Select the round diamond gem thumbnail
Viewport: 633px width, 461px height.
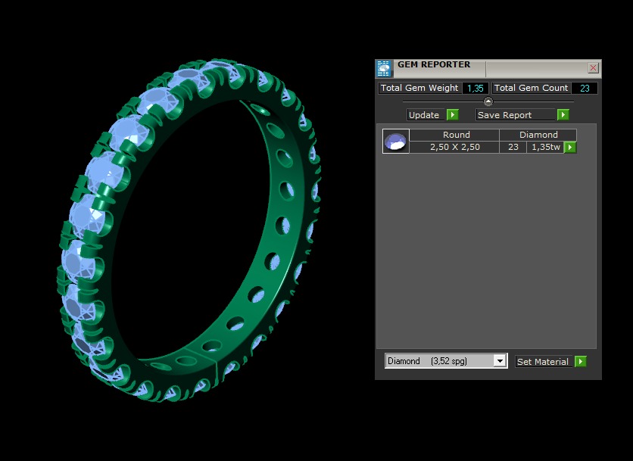[x=395, y=142]
